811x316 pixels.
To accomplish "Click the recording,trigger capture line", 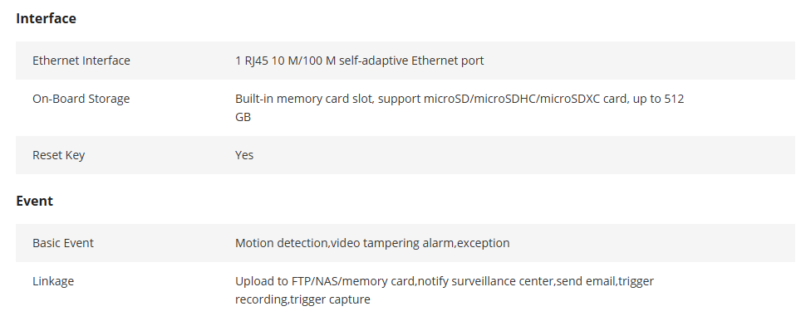I will (x=302, y=299).
